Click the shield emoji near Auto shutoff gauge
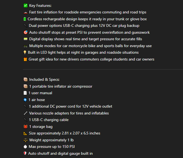This screenshot has width=183, height=158. coord(25,153)
